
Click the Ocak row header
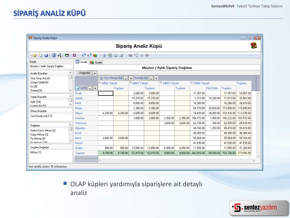pos(86,93)
